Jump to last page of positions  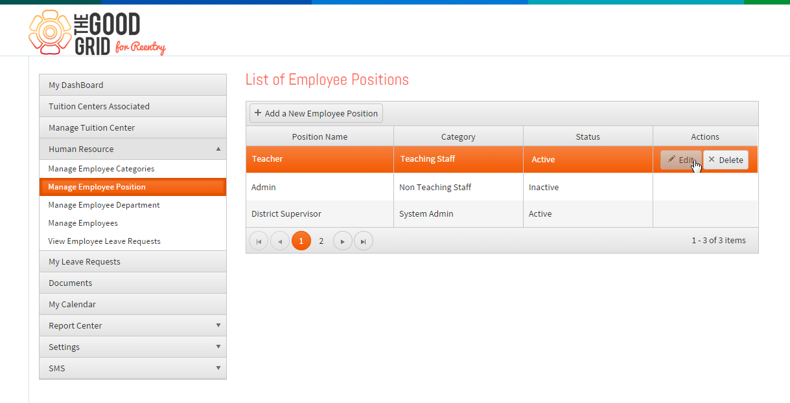(364, 241)
